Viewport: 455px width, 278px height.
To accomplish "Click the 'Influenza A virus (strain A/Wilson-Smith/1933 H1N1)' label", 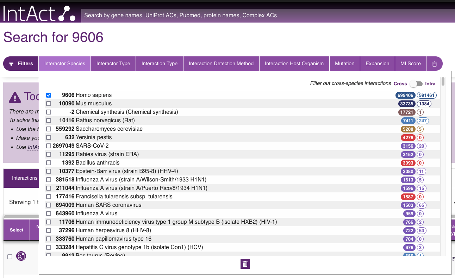I will (141, 180).
